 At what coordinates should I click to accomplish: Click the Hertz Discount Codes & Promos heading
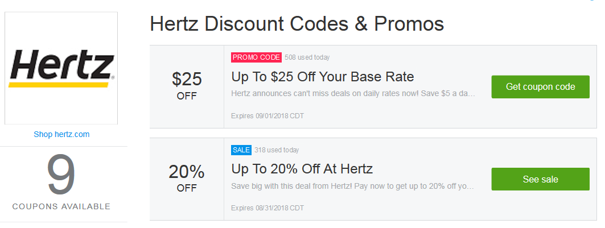297,24
